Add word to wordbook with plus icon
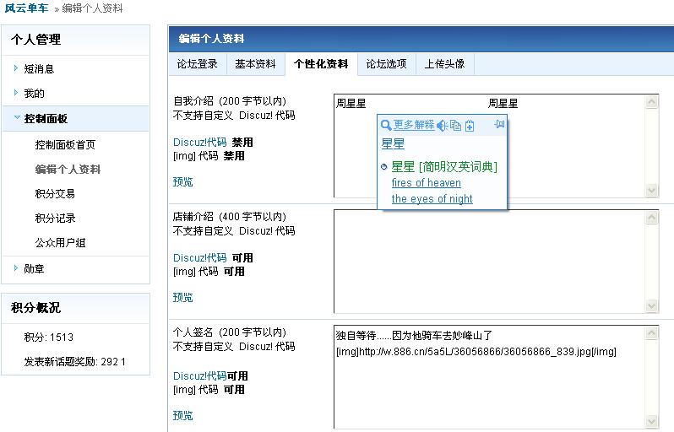 pyautogui.click(x=470, y=126)
